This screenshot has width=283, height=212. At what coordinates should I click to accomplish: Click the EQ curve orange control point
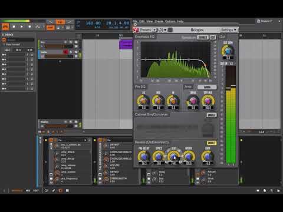(x=205, y=65)
